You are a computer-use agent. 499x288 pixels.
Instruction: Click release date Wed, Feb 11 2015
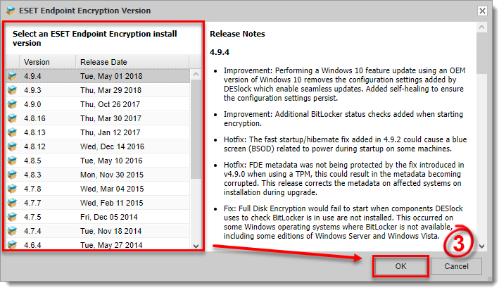pos(111,203)
